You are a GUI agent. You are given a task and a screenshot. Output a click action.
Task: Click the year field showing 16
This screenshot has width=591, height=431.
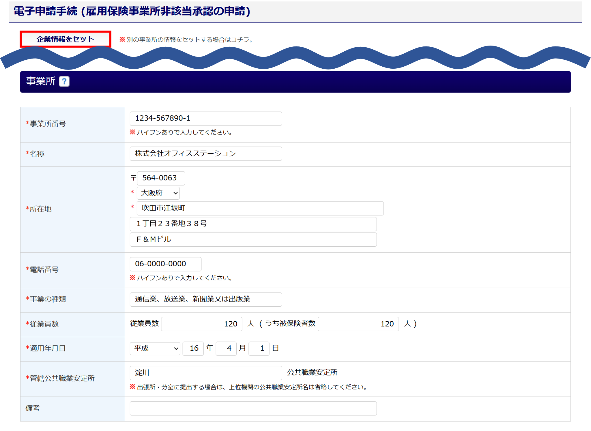(193, 348)
